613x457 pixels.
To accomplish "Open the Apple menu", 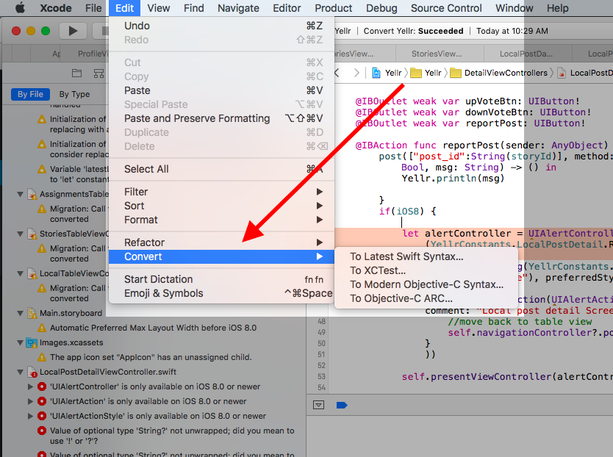I will (x=20, y=8).
